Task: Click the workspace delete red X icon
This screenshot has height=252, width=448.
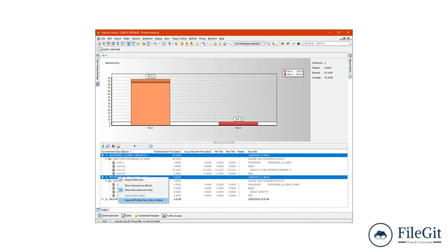Action: pos(274,44)
